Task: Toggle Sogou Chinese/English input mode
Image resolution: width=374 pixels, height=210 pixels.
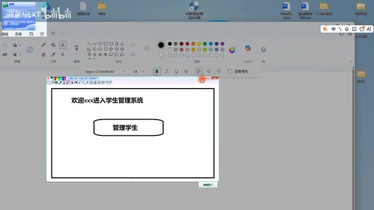Action: (334, 29)
